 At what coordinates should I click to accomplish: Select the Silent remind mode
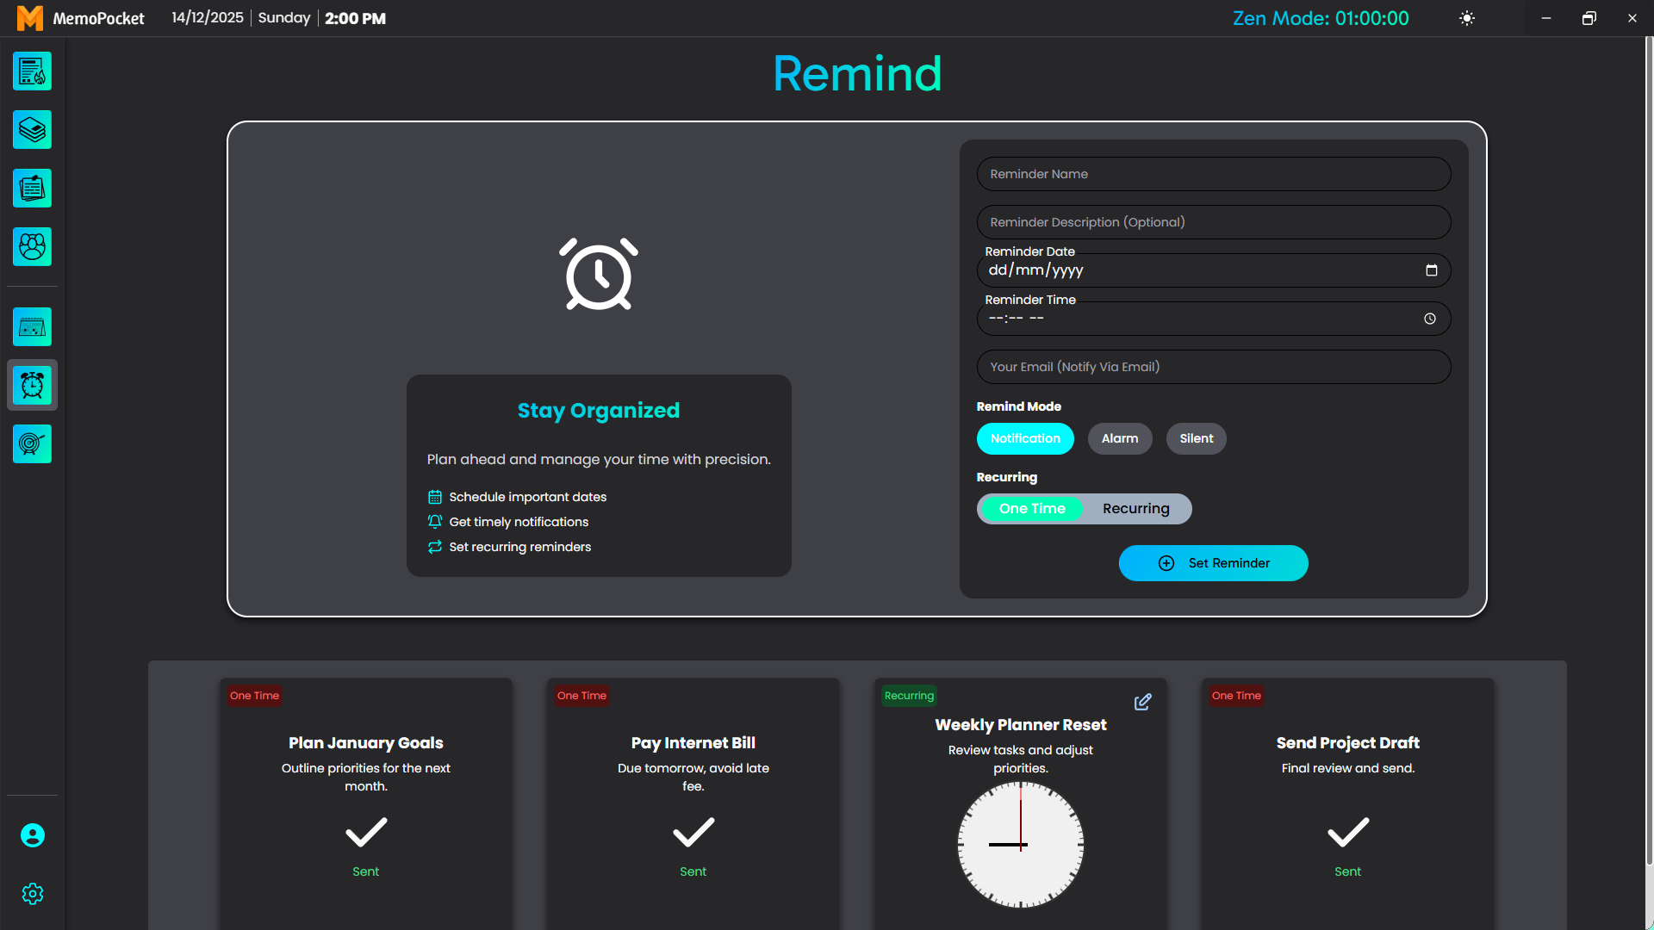(x=1197, y=438)
